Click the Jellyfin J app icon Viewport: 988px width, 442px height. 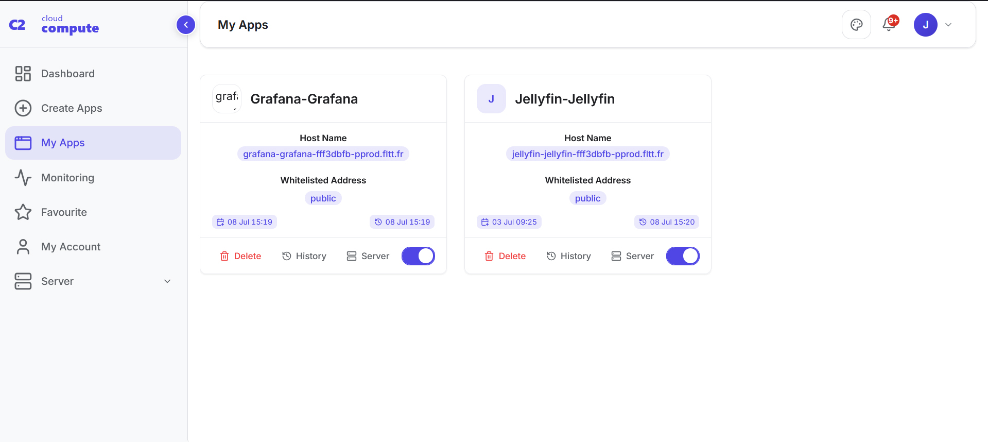coord(491,99)
